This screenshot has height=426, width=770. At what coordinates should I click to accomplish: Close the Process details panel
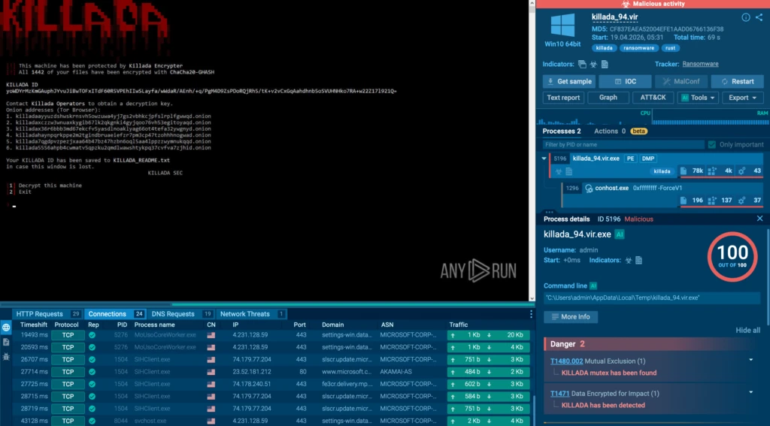click(x=759, y=219)
